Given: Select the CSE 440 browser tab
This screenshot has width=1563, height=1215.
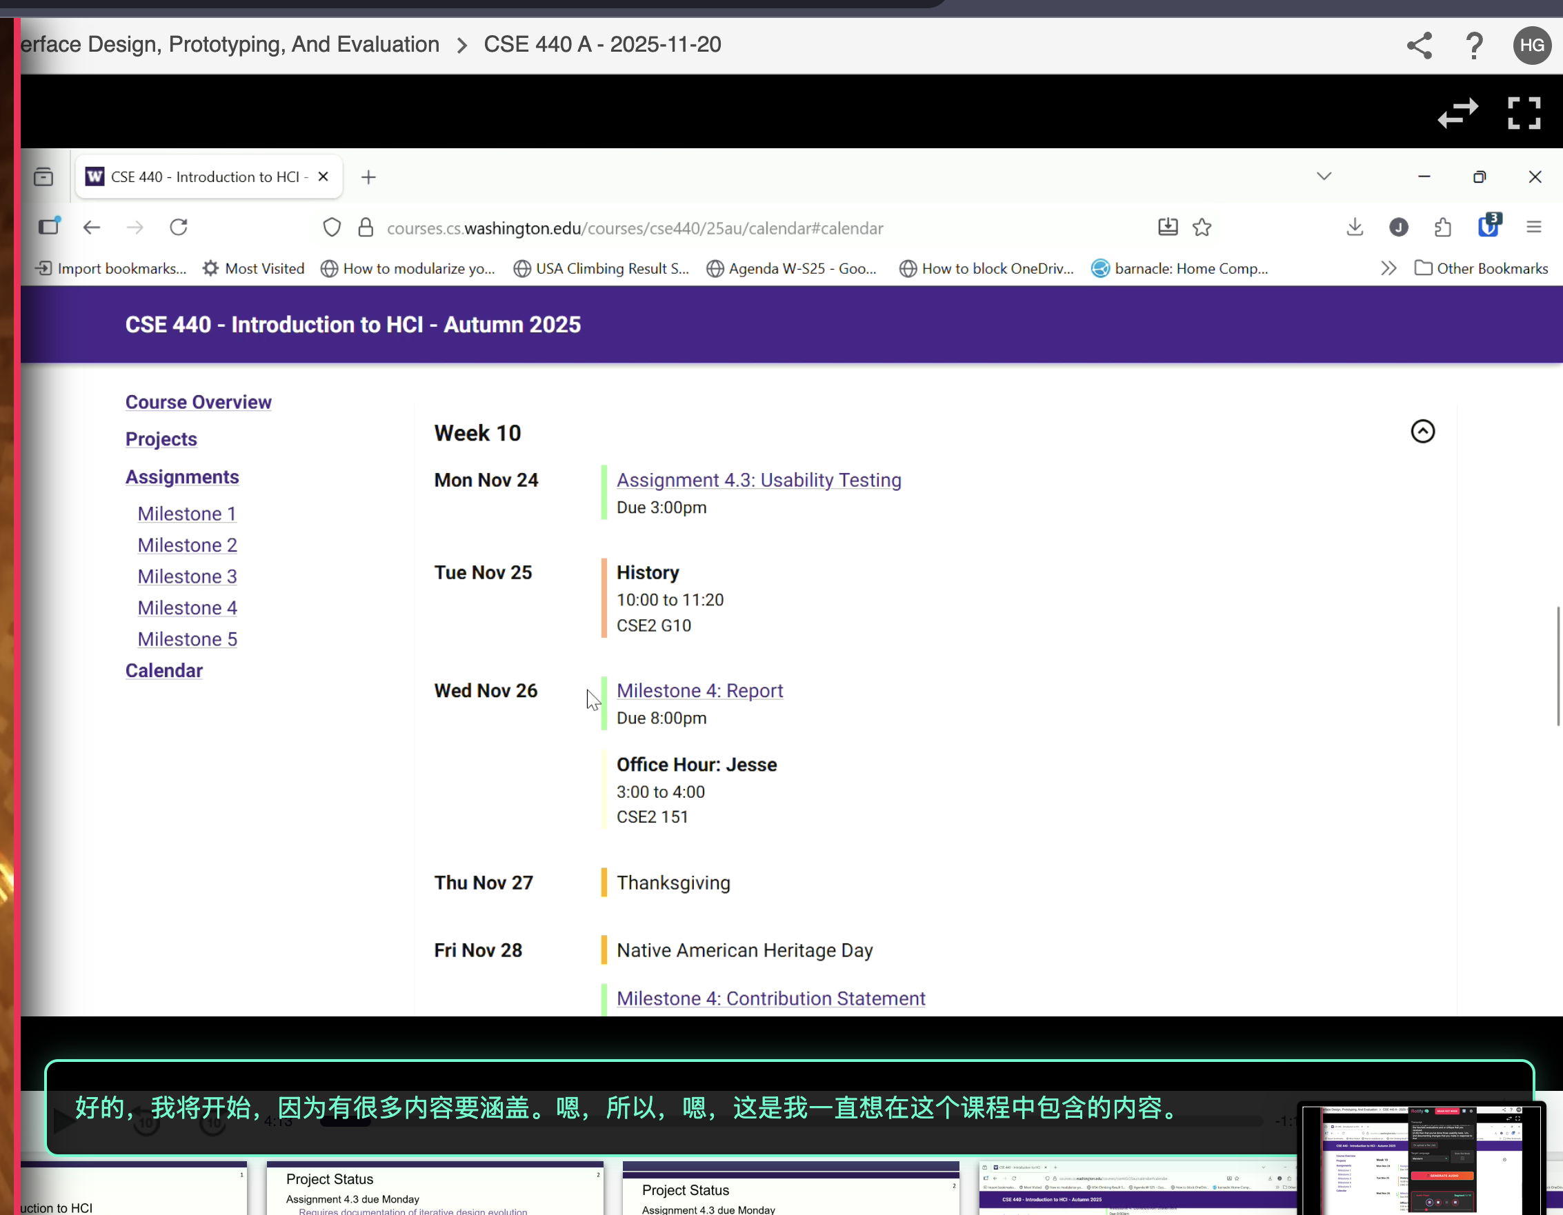Looking at the screenshot, I should coord(204,177).
